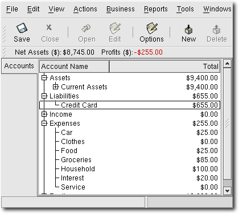This screenshot has height=214, width=239.
Task: Open the Windows menu
Action: coord(217,9)
